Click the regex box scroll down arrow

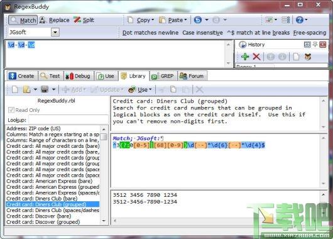229,63
